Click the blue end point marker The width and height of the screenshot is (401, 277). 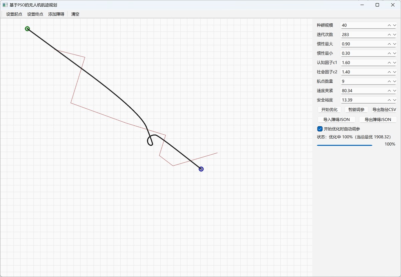tap(201, 169)
